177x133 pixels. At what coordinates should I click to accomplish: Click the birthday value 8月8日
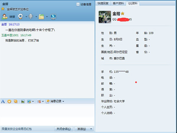118,39
